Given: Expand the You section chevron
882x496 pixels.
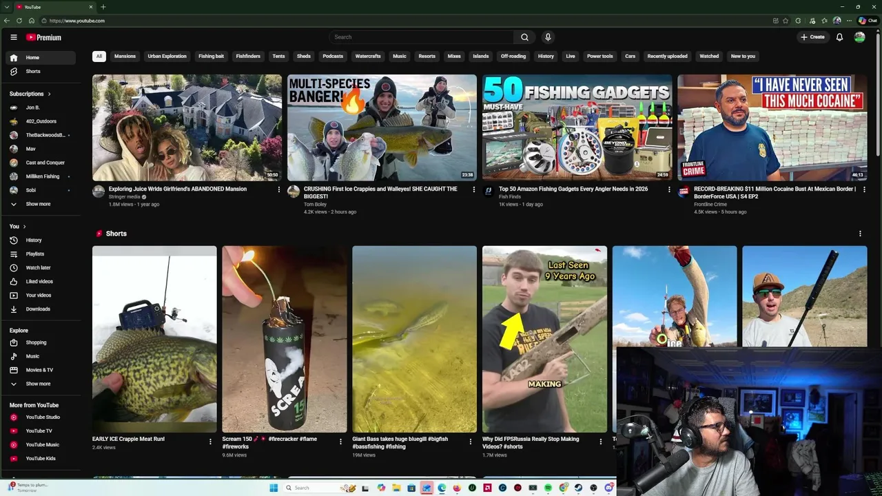Looking at the screenshot, I should pos(24,227).
